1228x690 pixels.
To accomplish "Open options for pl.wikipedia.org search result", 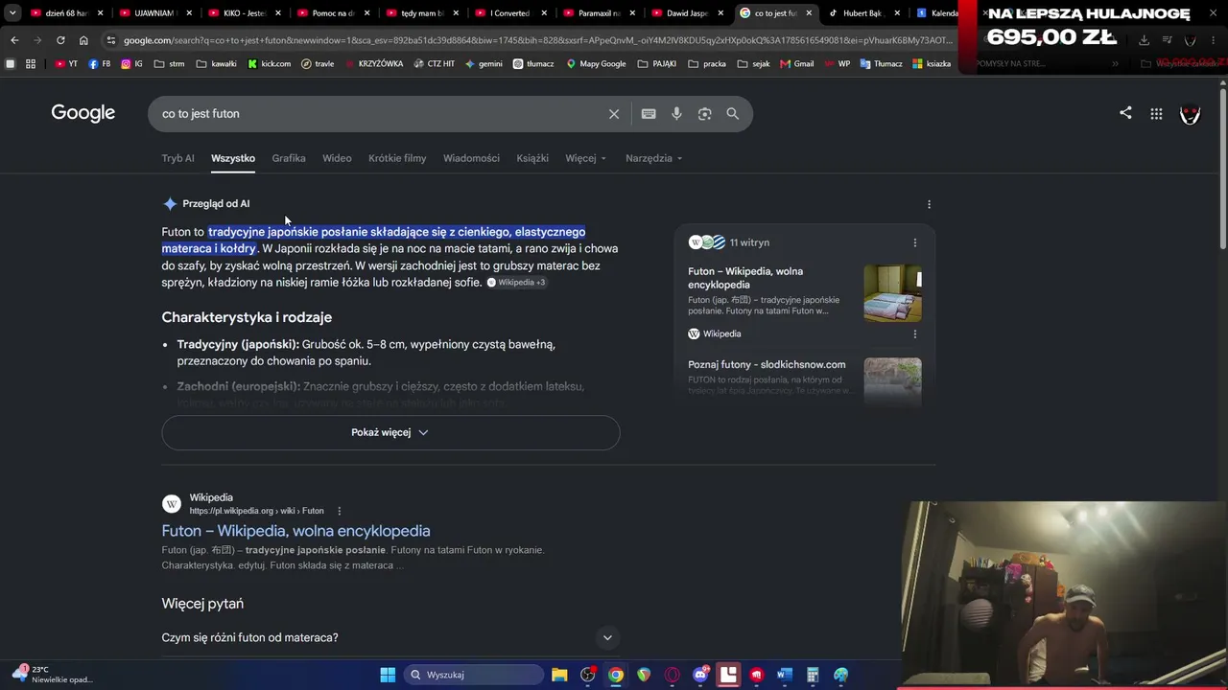I will pos(339,511).
